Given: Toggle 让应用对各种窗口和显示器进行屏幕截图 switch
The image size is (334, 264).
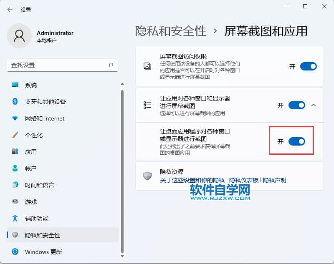Looking at the screenshot, I should pyautogui.click(x=297, y=105).
